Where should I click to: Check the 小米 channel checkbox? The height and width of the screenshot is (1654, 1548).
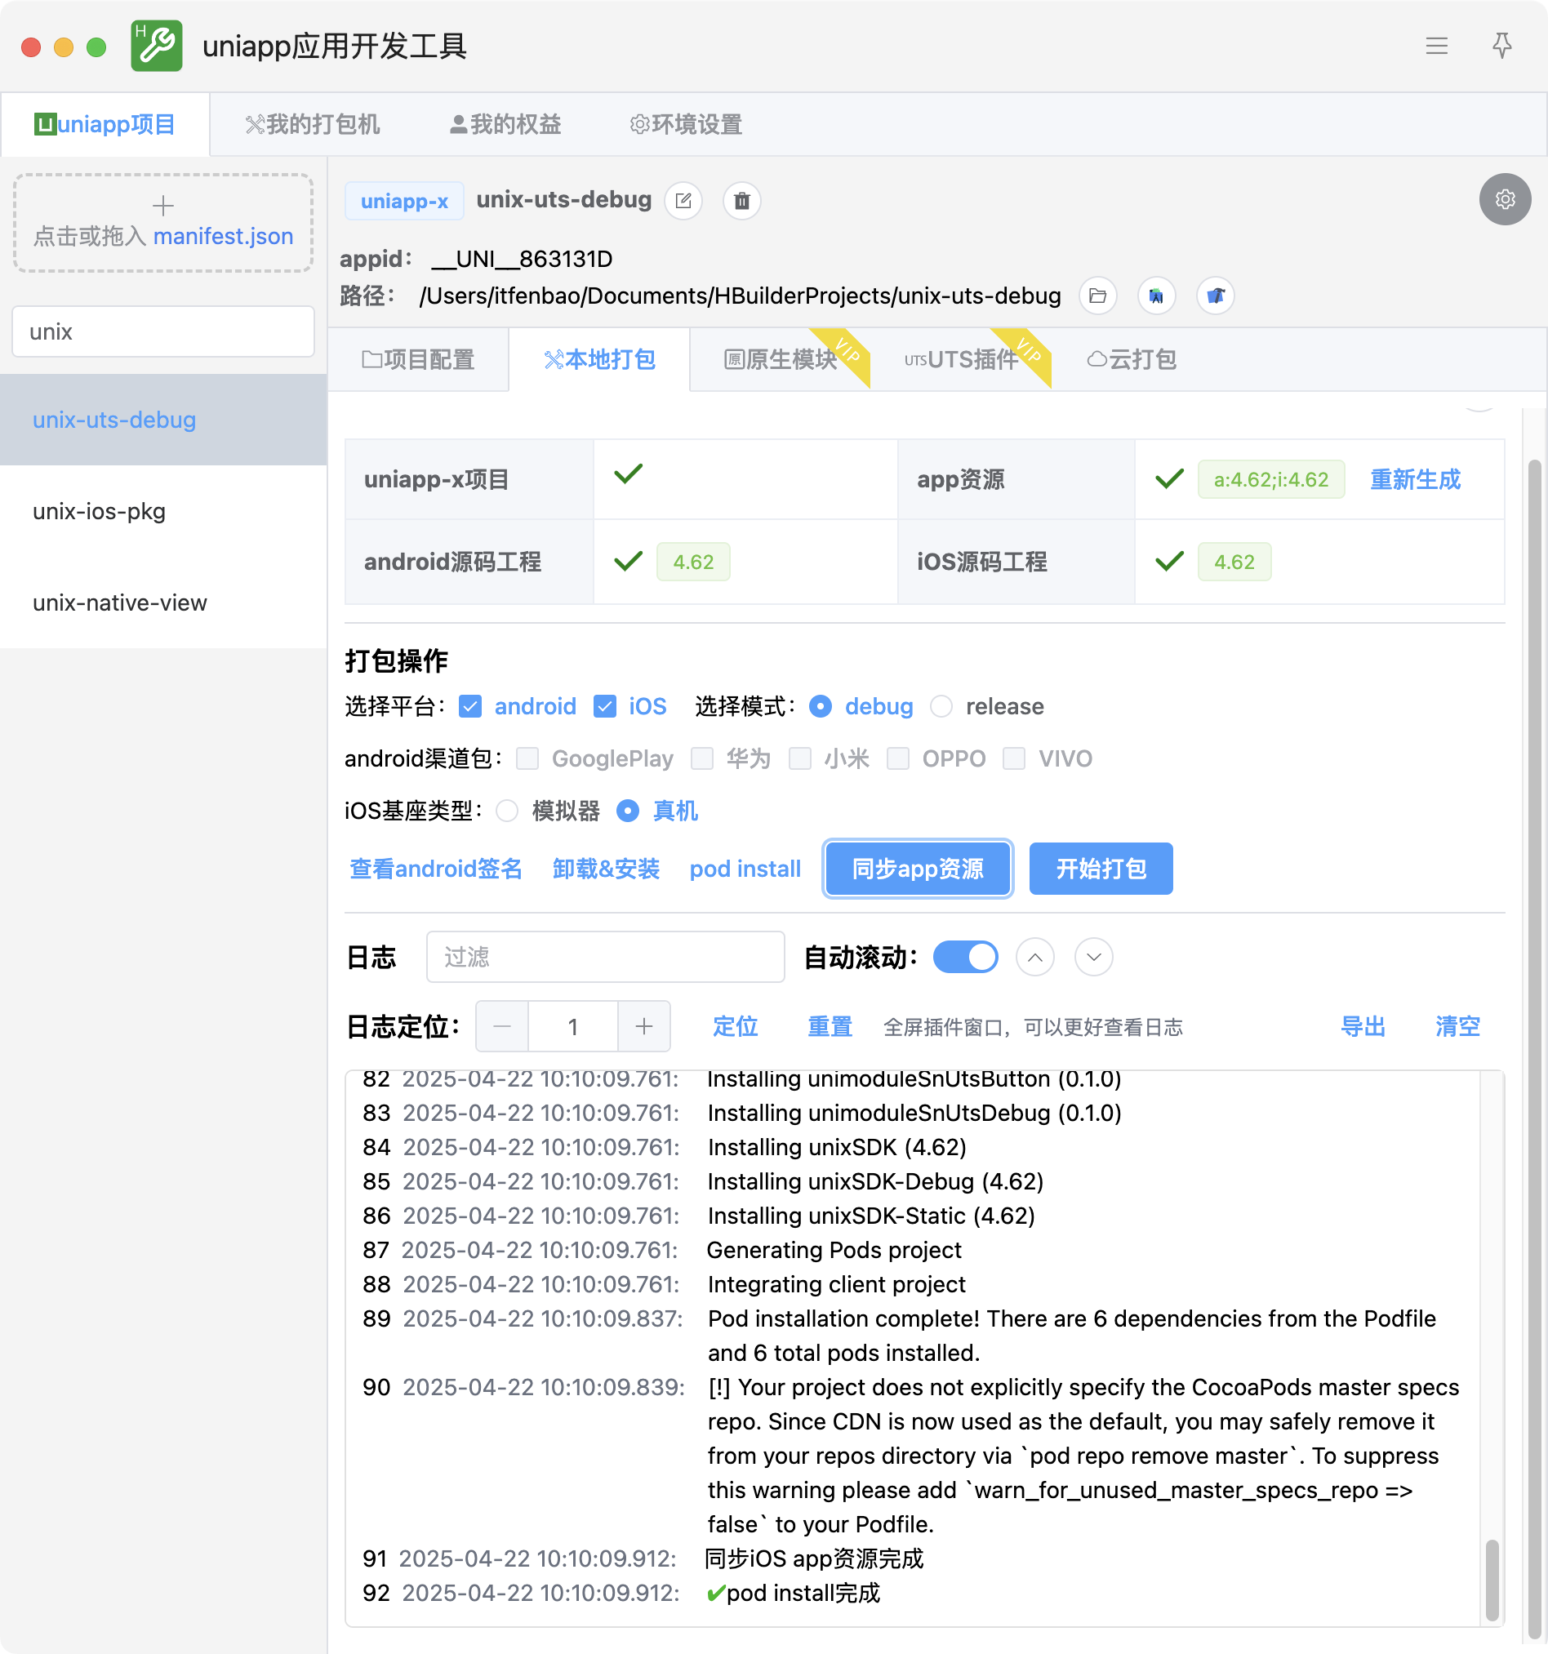(800, 758)
